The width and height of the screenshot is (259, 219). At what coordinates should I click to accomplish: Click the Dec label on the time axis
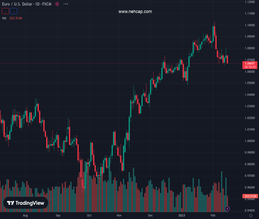click(x=151, y=216)
